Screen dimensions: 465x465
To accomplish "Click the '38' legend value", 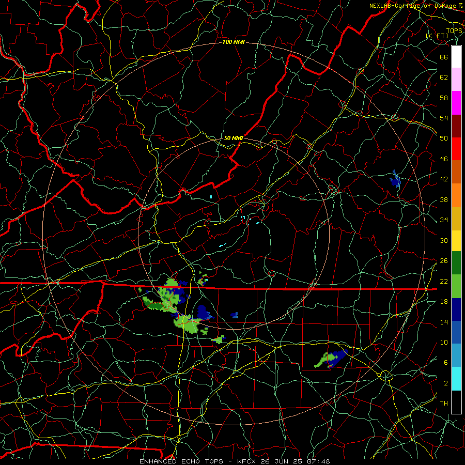I will [x=444, y=200].
